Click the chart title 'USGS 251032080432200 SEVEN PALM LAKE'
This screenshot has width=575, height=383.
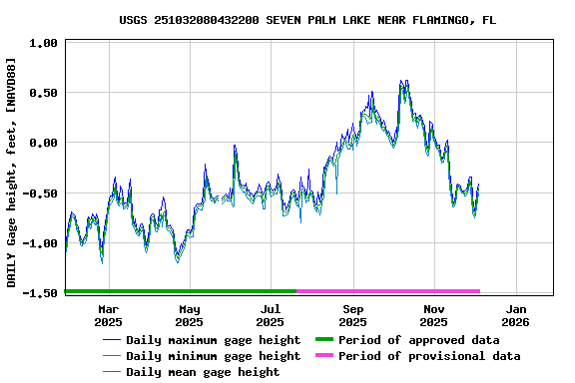(x=245, y=20)
